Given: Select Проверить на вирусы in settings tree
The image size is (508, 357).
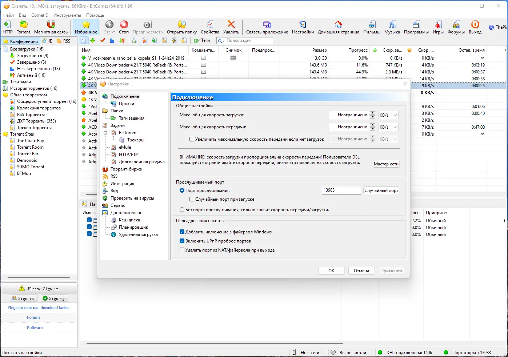Looking at the screenshot, I should click(x=132, y=198).
